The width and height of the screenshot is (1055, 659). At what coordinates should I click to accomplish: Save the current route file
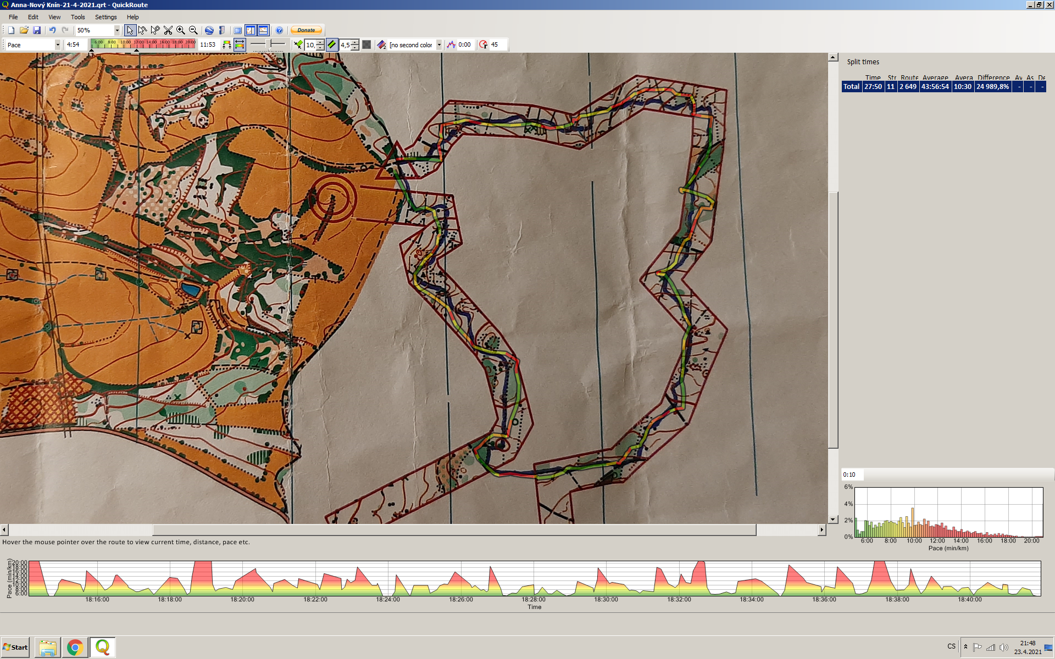[37, 30]
